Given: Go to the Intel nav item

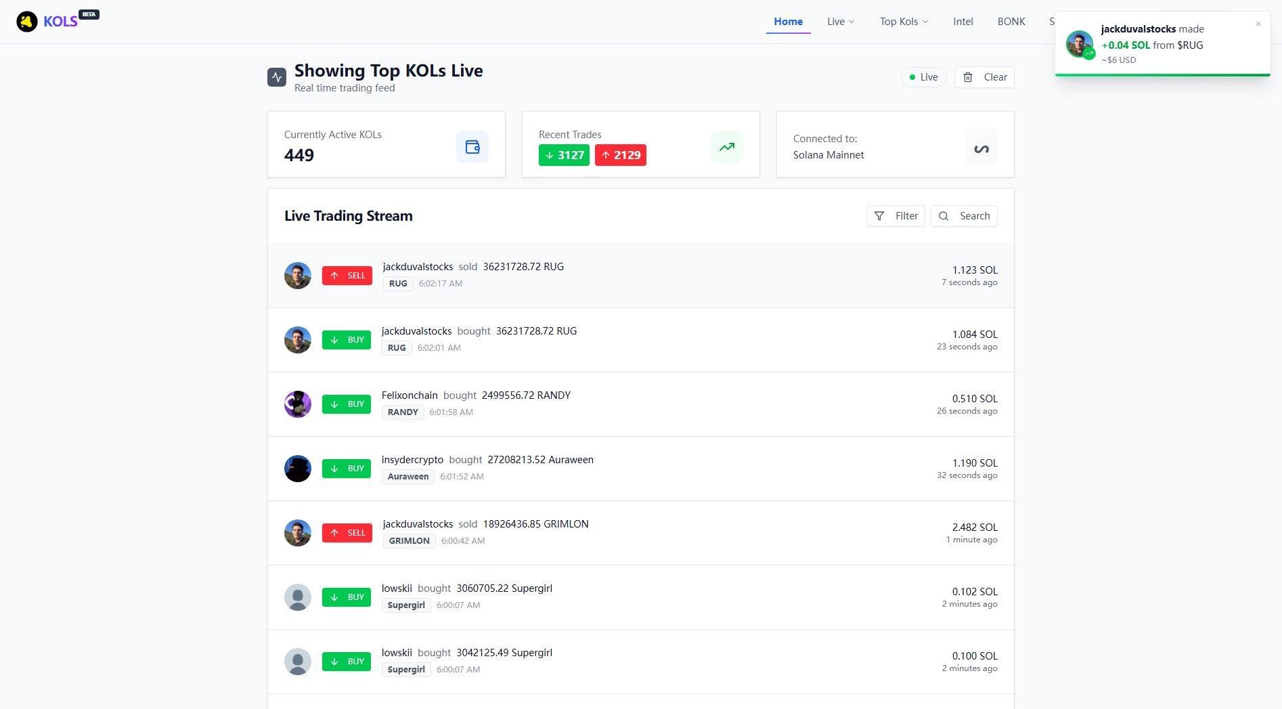Looking at the screenshot, I should pos(963,22).
